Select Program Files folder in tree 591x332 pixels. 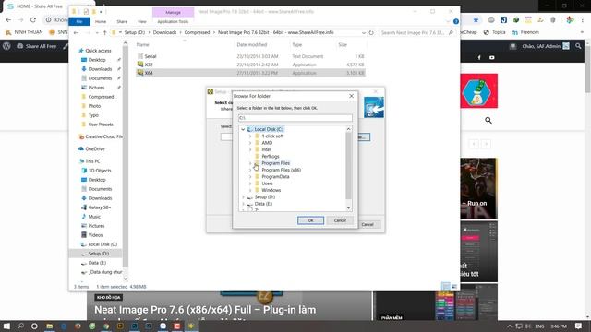point(275,163)
